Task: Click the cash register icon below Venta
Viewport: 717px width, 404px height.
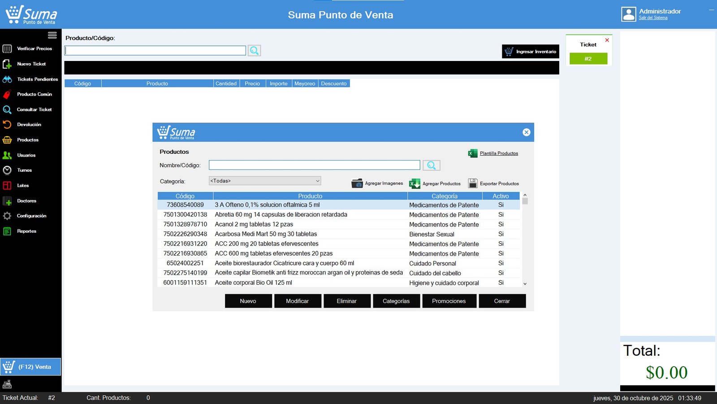Action: [x=8, y=383]
